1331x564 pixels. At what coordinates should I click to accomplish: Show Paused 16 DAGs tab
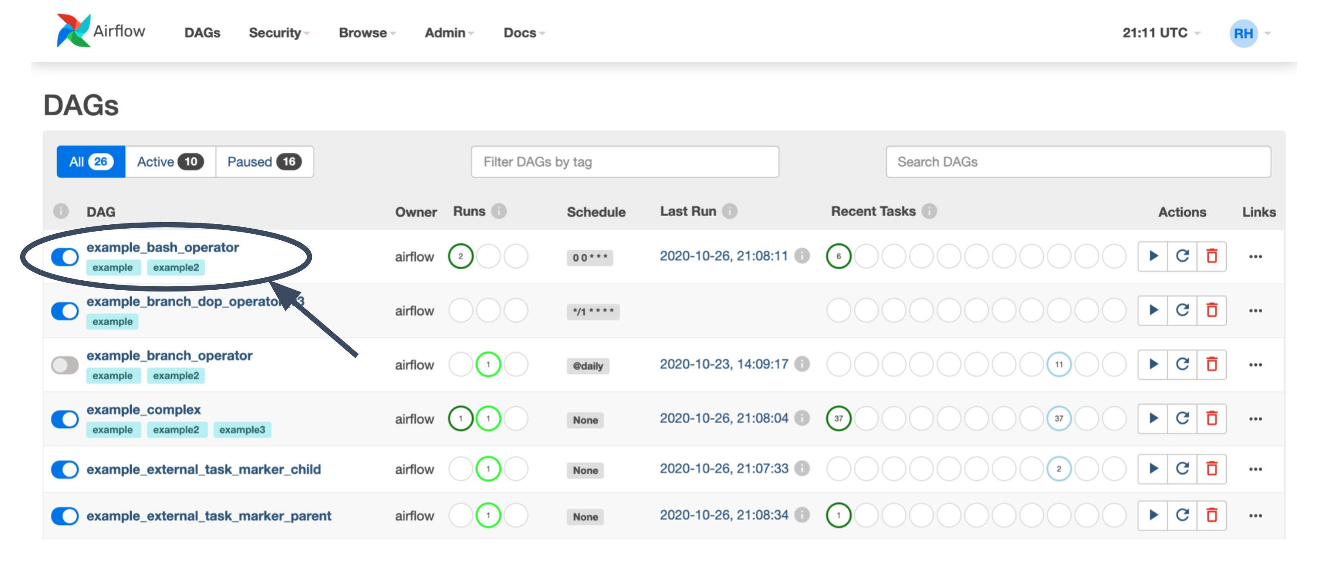click(264, 161)
